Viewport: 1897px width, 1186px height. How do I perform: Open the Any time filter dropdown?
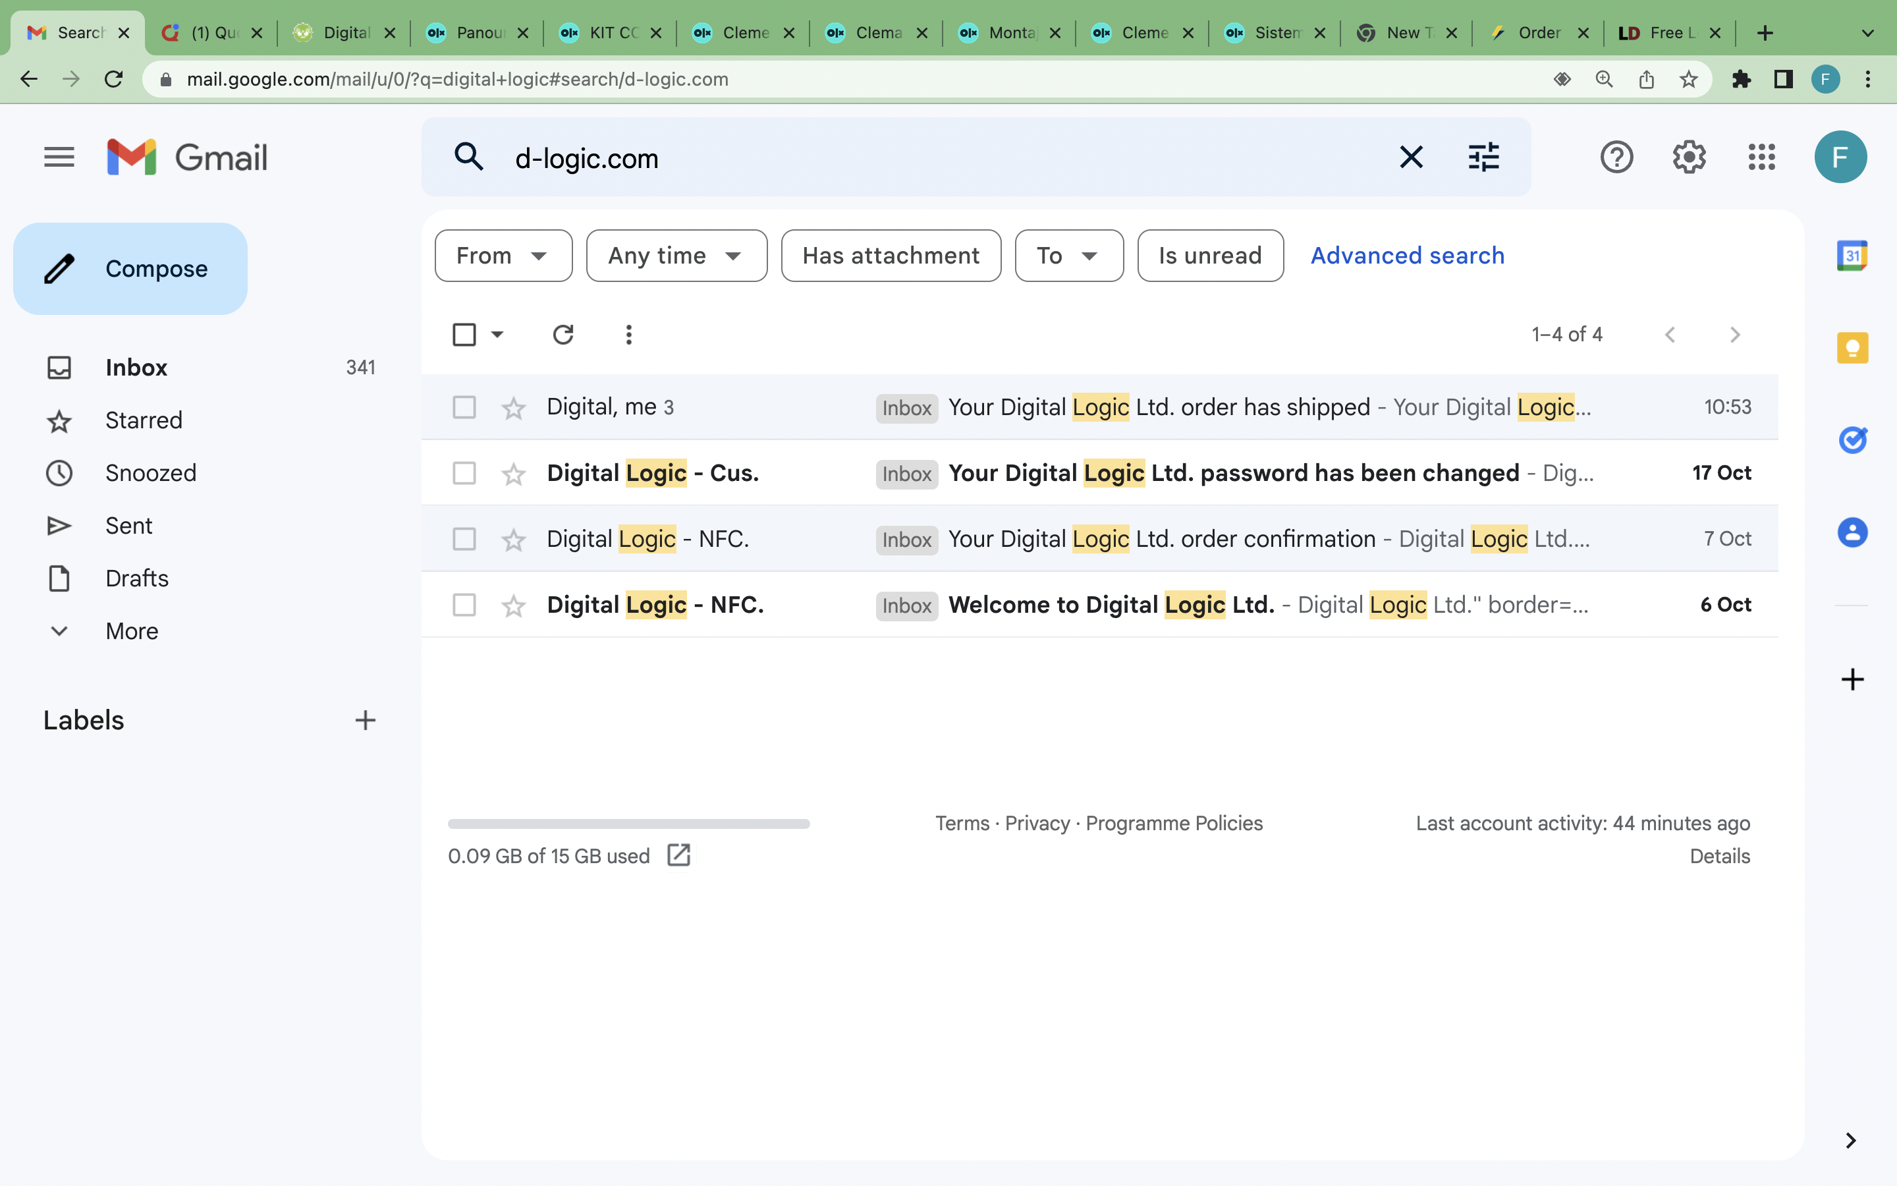(676, 256)
